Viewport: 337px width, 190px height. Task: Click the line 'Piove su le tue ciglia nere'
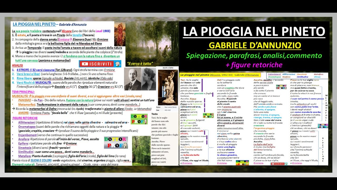[x=304, y=80]
